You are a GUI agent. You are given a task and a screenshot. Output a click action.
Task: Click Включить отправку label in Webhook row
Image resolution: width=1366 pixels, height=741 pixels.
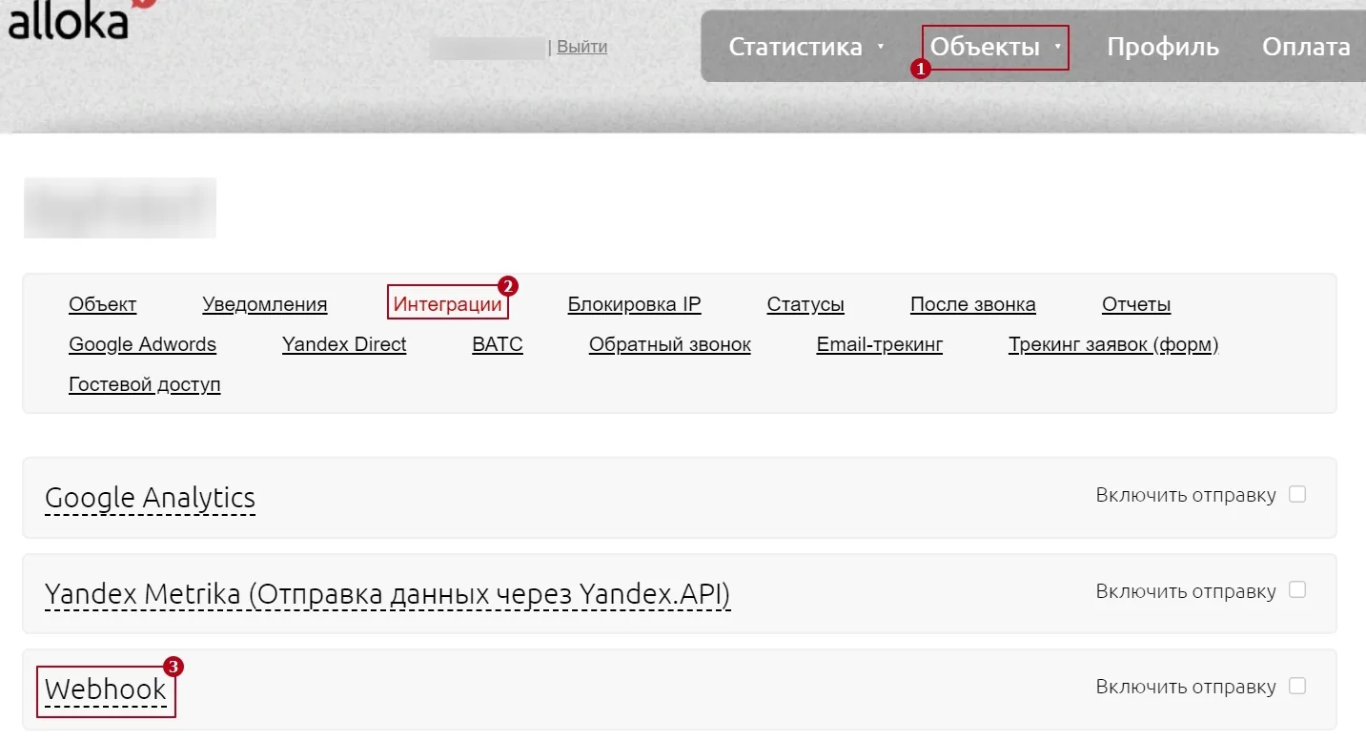[1186, 687]
